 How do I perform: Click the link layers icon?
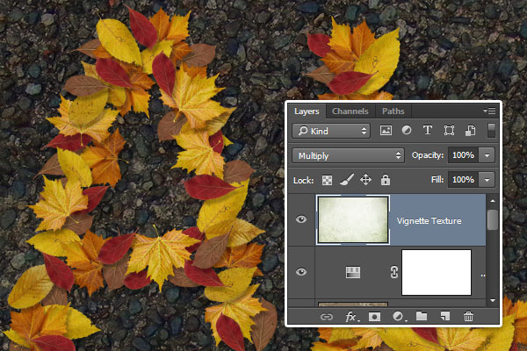click(327, 316)
